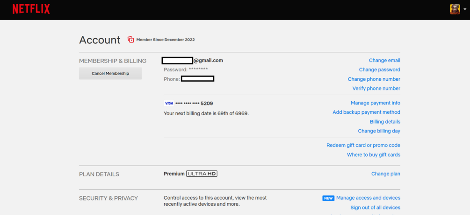Open the Change email link

pyautogui.click(x=384, y=61)
